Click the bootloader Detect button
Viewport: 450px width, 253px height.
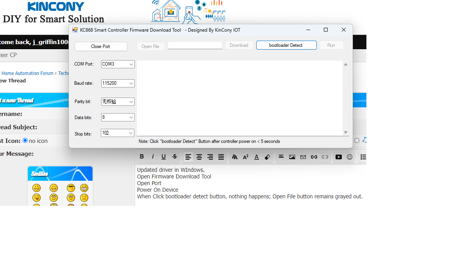[x=286, y=45]
